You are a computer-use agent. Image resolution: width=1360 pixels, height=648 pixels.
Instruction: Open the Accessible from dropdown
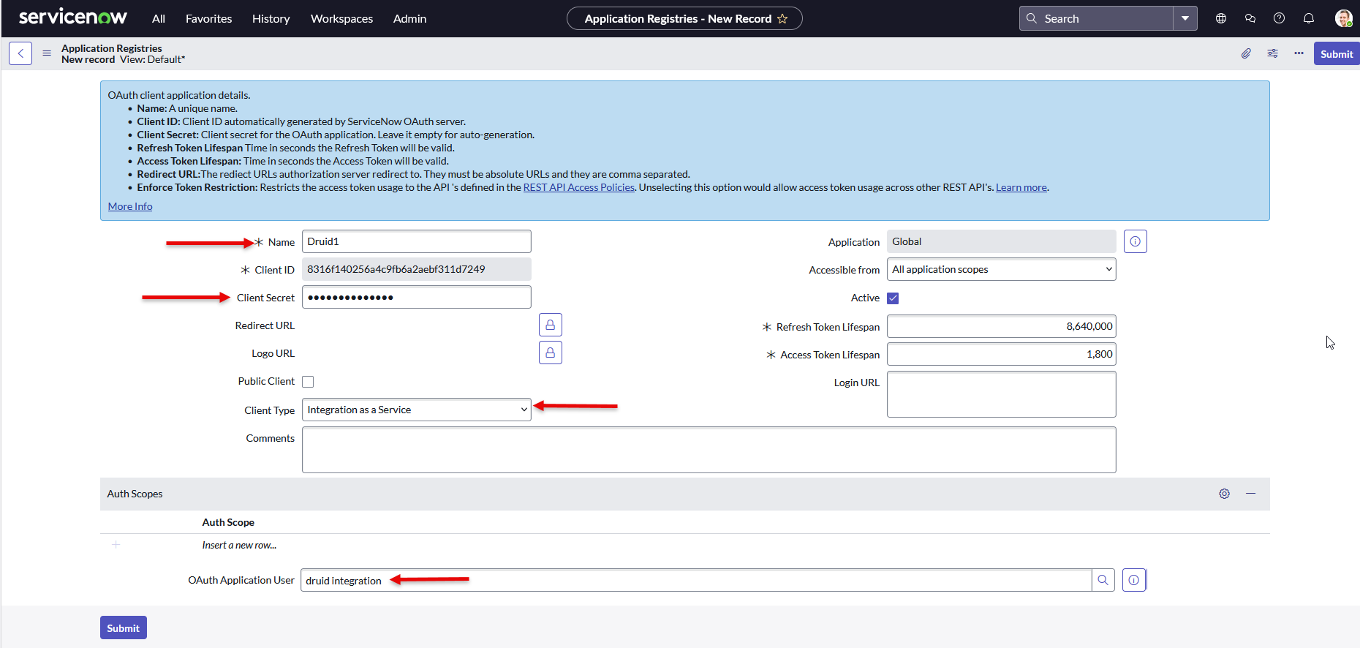point(1001,269)
